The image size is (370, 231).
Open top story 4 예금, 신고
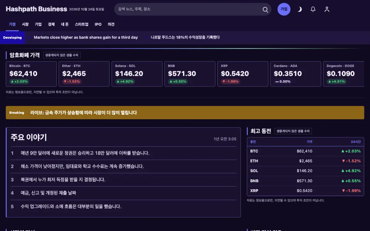point(124,193)
